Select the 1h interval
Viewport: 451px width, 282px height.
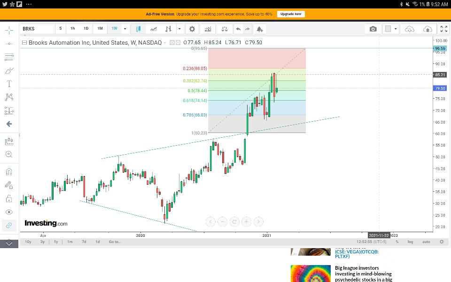click(73, 29)
